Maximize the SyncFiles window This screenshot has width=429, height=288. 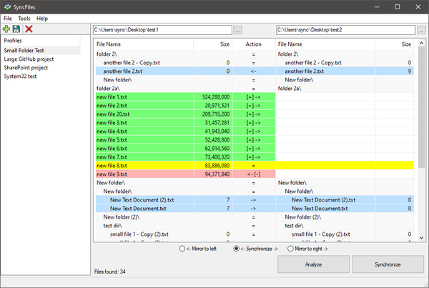[398, 7]
